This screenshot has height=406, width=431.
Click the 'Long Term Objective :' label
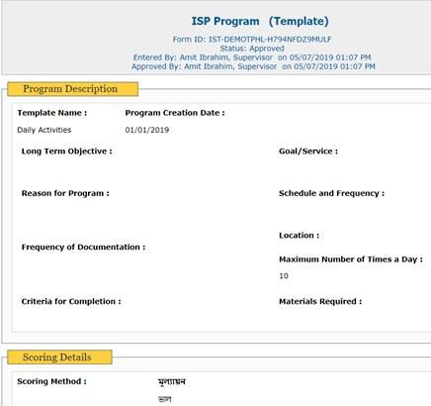pos(66,152)
